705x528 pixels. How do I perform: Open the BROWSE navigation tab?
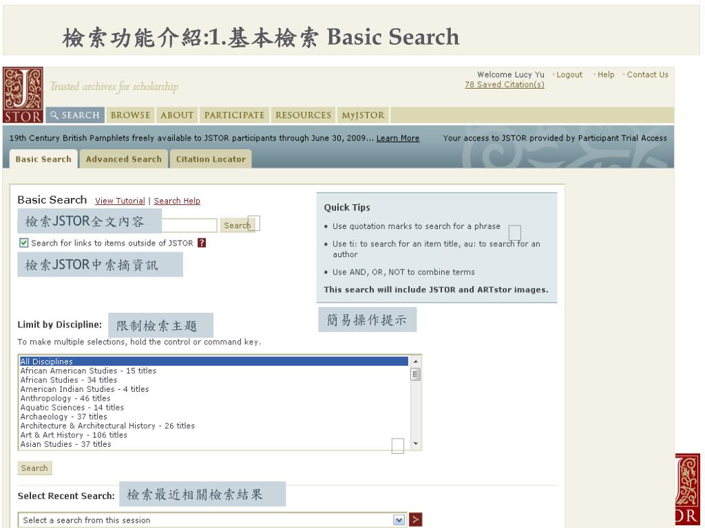(x=130, y=115)
